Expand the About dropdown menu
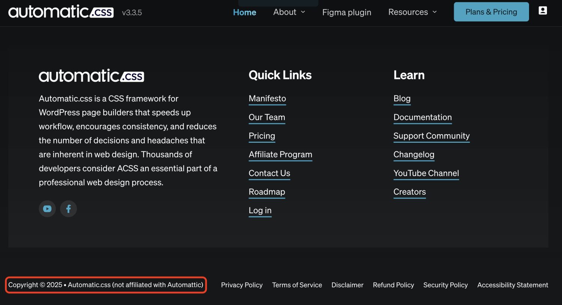 289,12
